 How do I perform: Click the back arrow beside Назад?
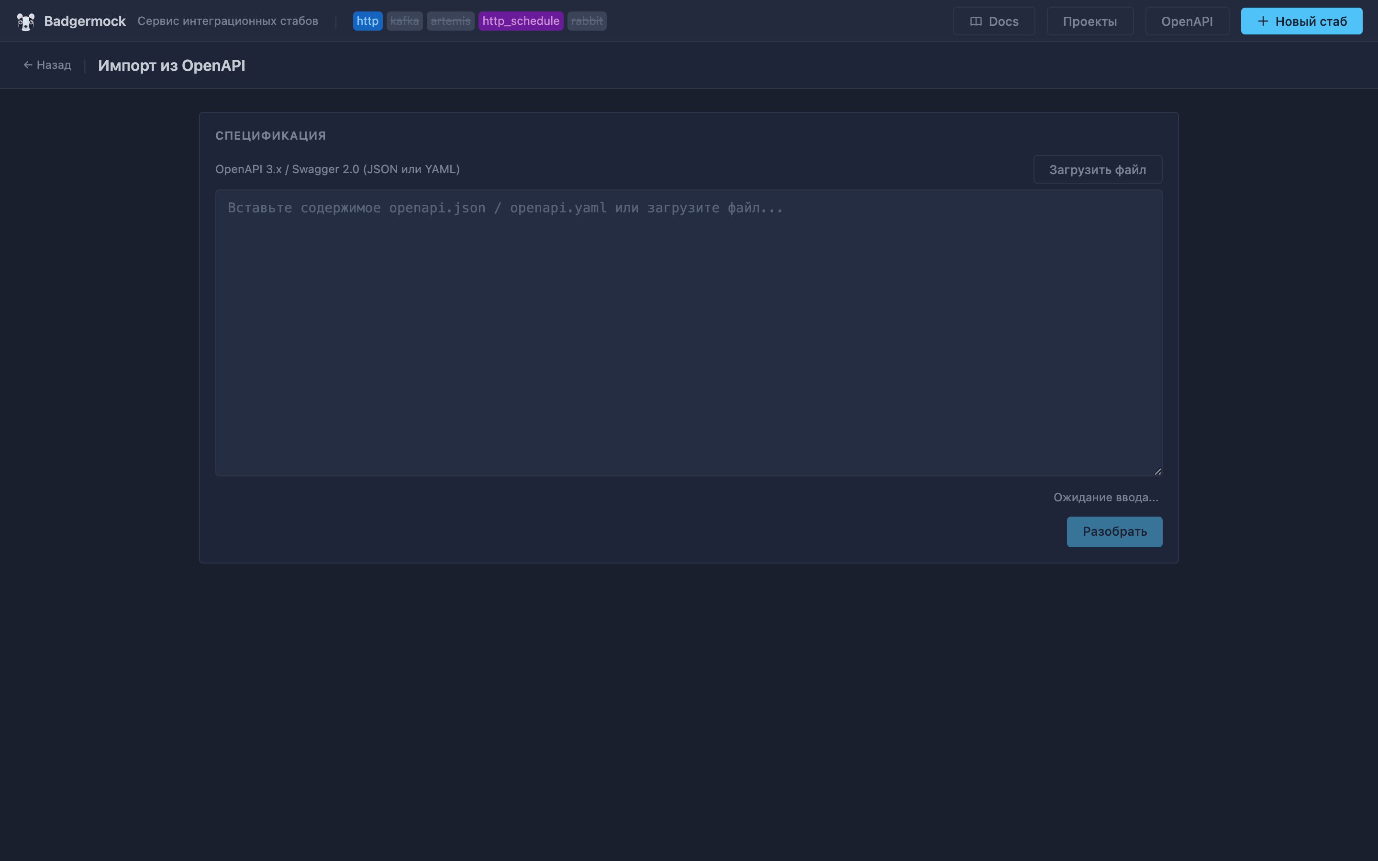(28, 65)
